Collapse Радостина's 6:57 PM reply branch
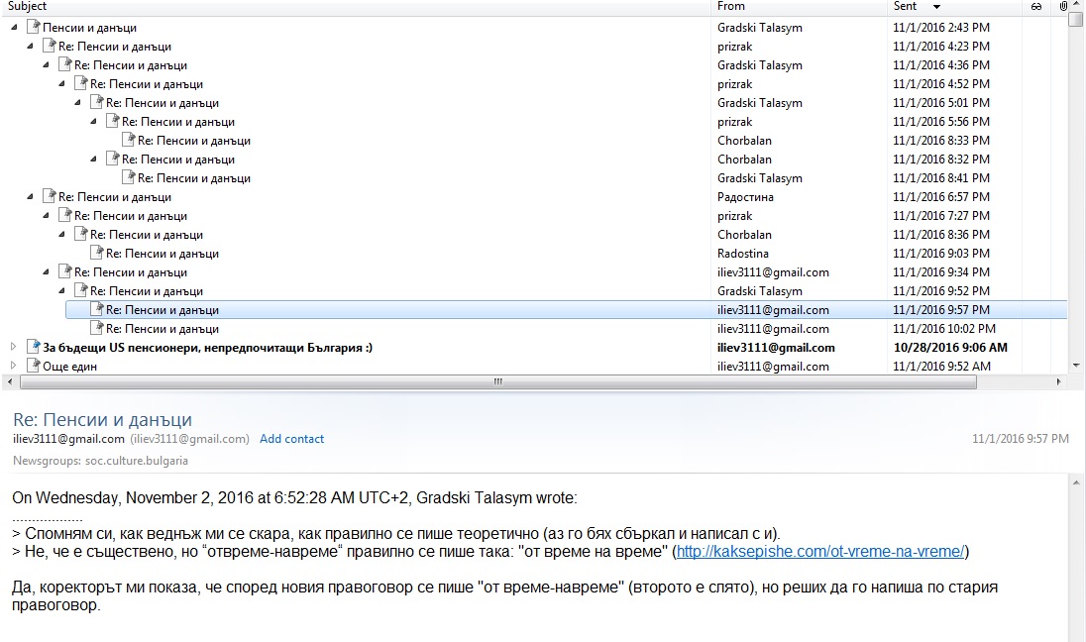The width and height of the screenshot is (1086, 642). click(x=30, y=196)
